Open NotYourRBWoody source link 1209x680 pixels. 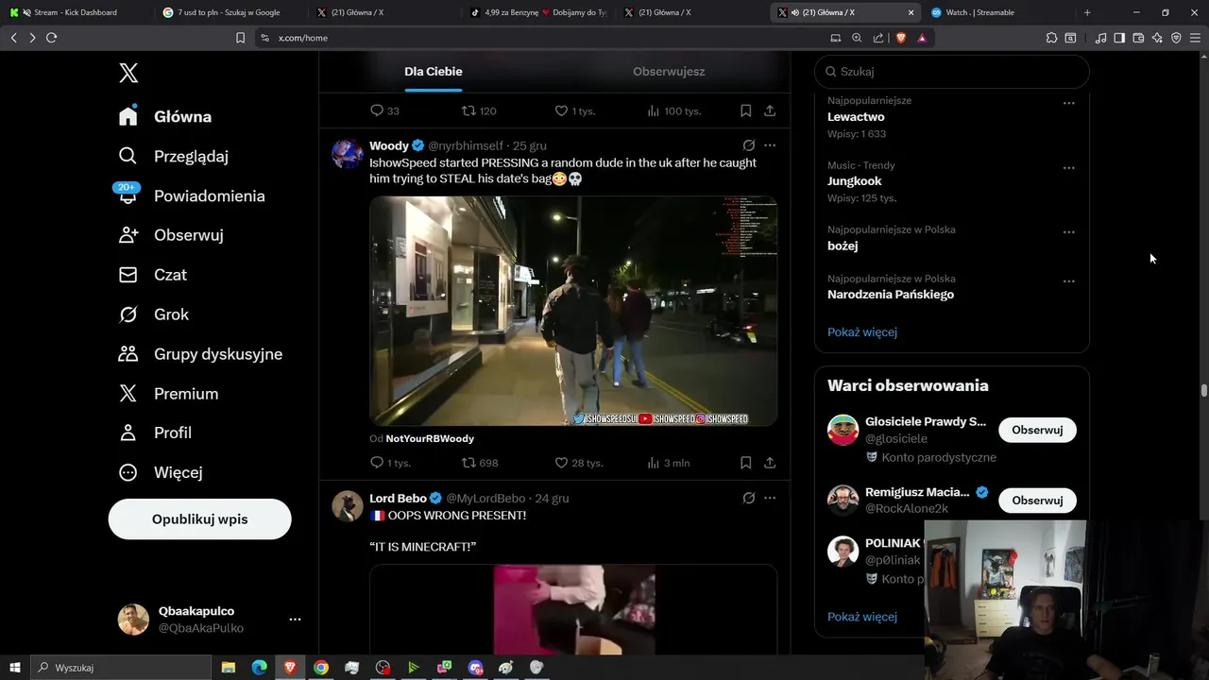click(430, 439)
